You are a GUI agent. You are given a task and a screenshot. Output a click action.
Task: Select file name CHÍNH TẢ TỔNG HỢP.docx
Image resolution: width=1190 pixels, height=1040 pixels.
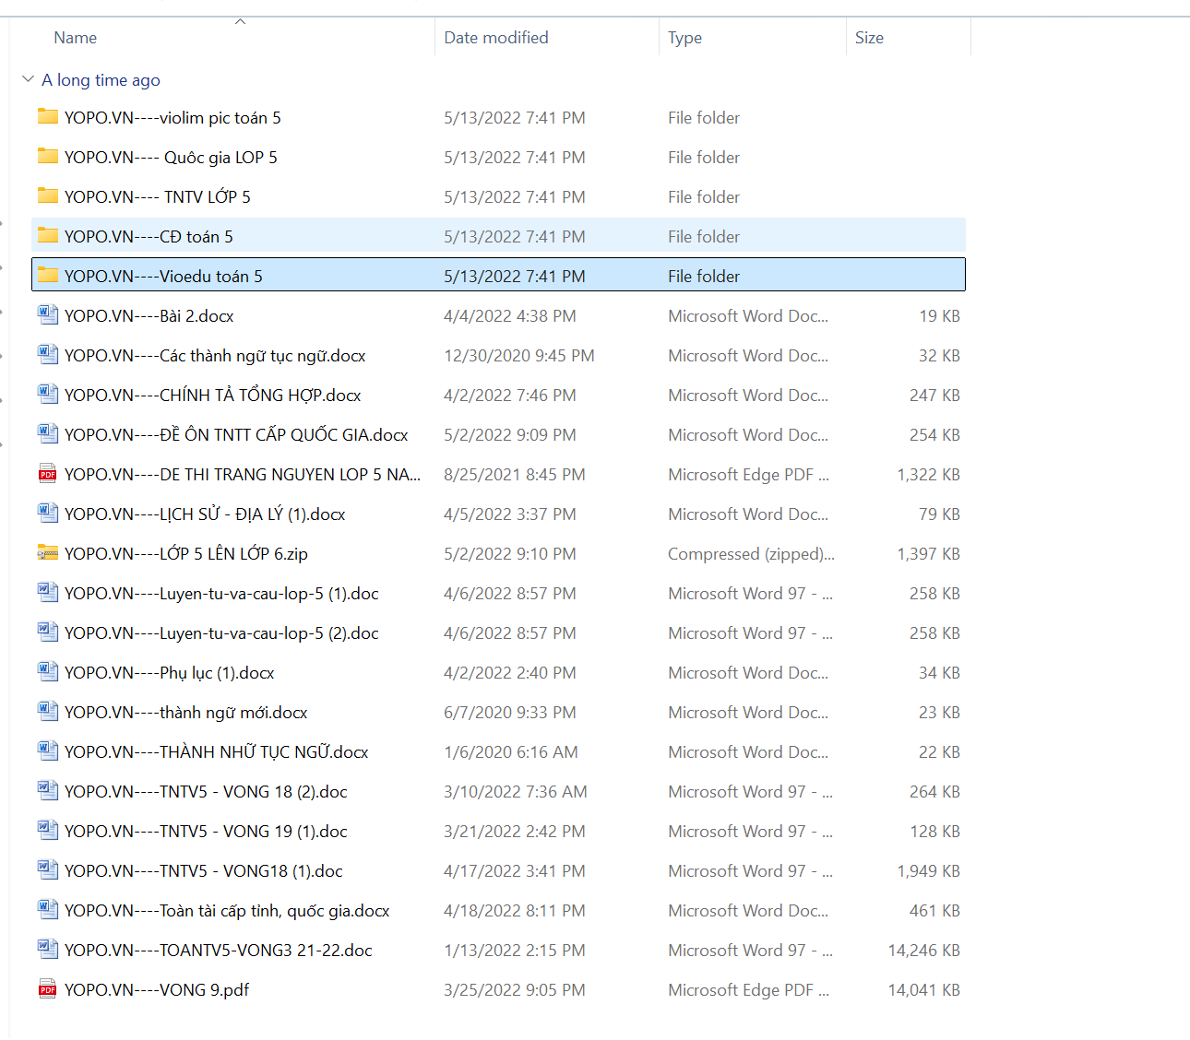260,396
